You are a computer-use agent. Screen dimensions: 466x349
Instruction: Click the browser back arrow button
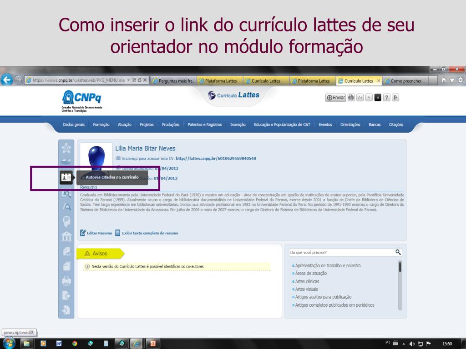[x=6, y=80]
